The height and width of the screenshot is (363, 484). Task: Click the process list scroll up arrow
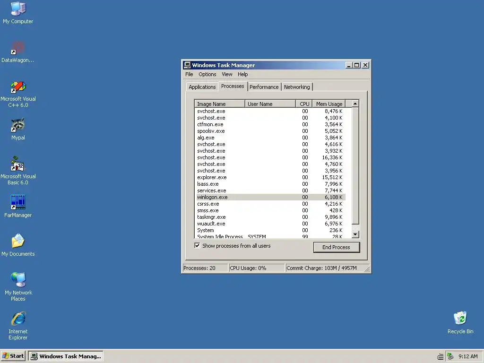pos(355,104)
